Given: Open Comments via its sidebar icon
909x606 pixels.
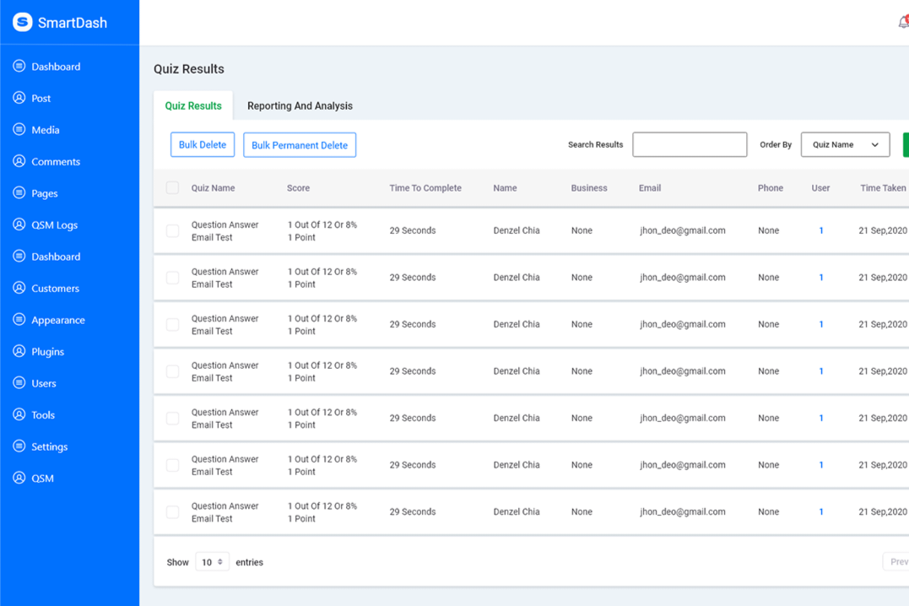Looking at the screenshot, I should point(19,161).
